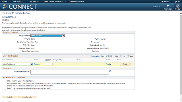Viewport: 182px width, 102px height.
Task: Click the Delete row button
Action: click(x=125, y=64)
